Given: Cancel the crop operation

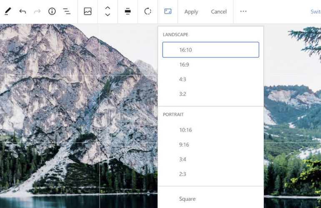Looking at the screenshot, I should pyautogui.click(x=219, y=12).
